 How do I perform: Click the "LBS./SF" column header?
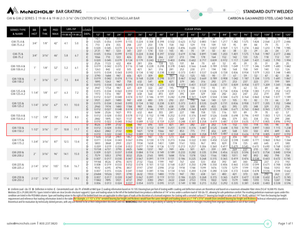click(x=71, y=29)
